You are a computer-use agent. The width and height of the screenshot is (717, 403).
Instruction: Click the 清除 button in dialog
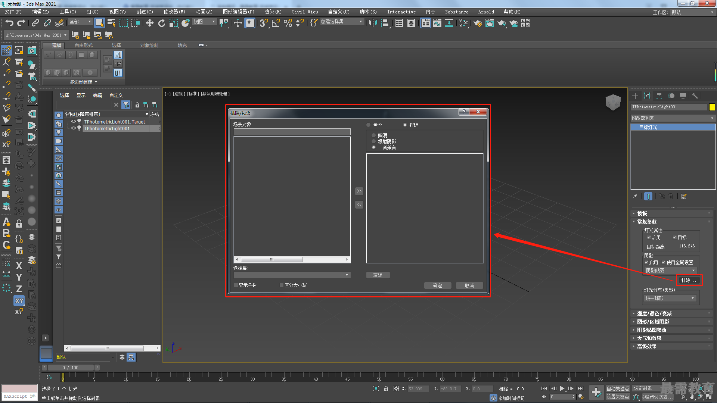(378, 275)
